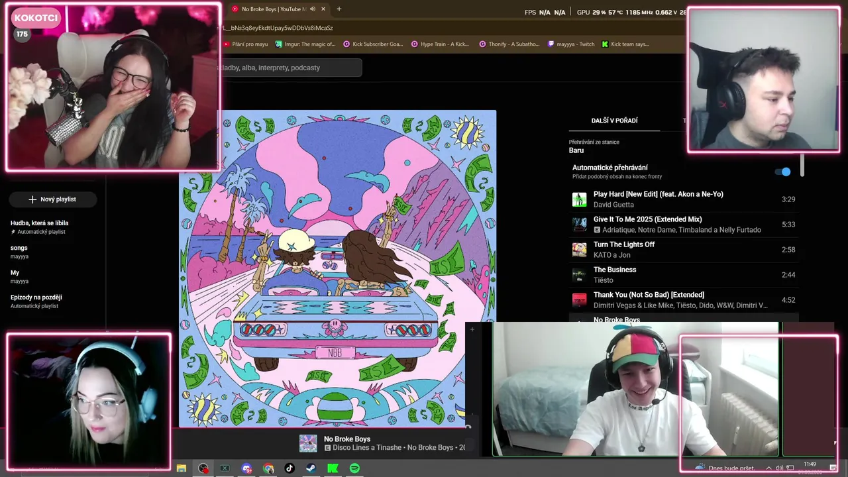Viewport: 848px width, 477px height.
Task: Open the mayyya - Twitch bookmark
Action: (x=571, y=44)
